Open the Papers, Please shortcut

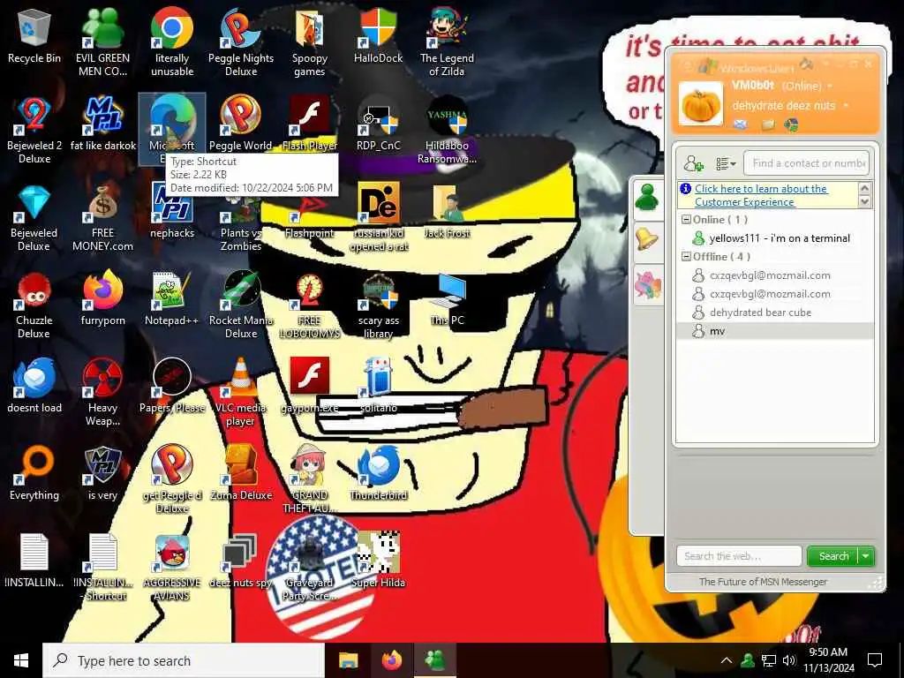pos(172,387)
